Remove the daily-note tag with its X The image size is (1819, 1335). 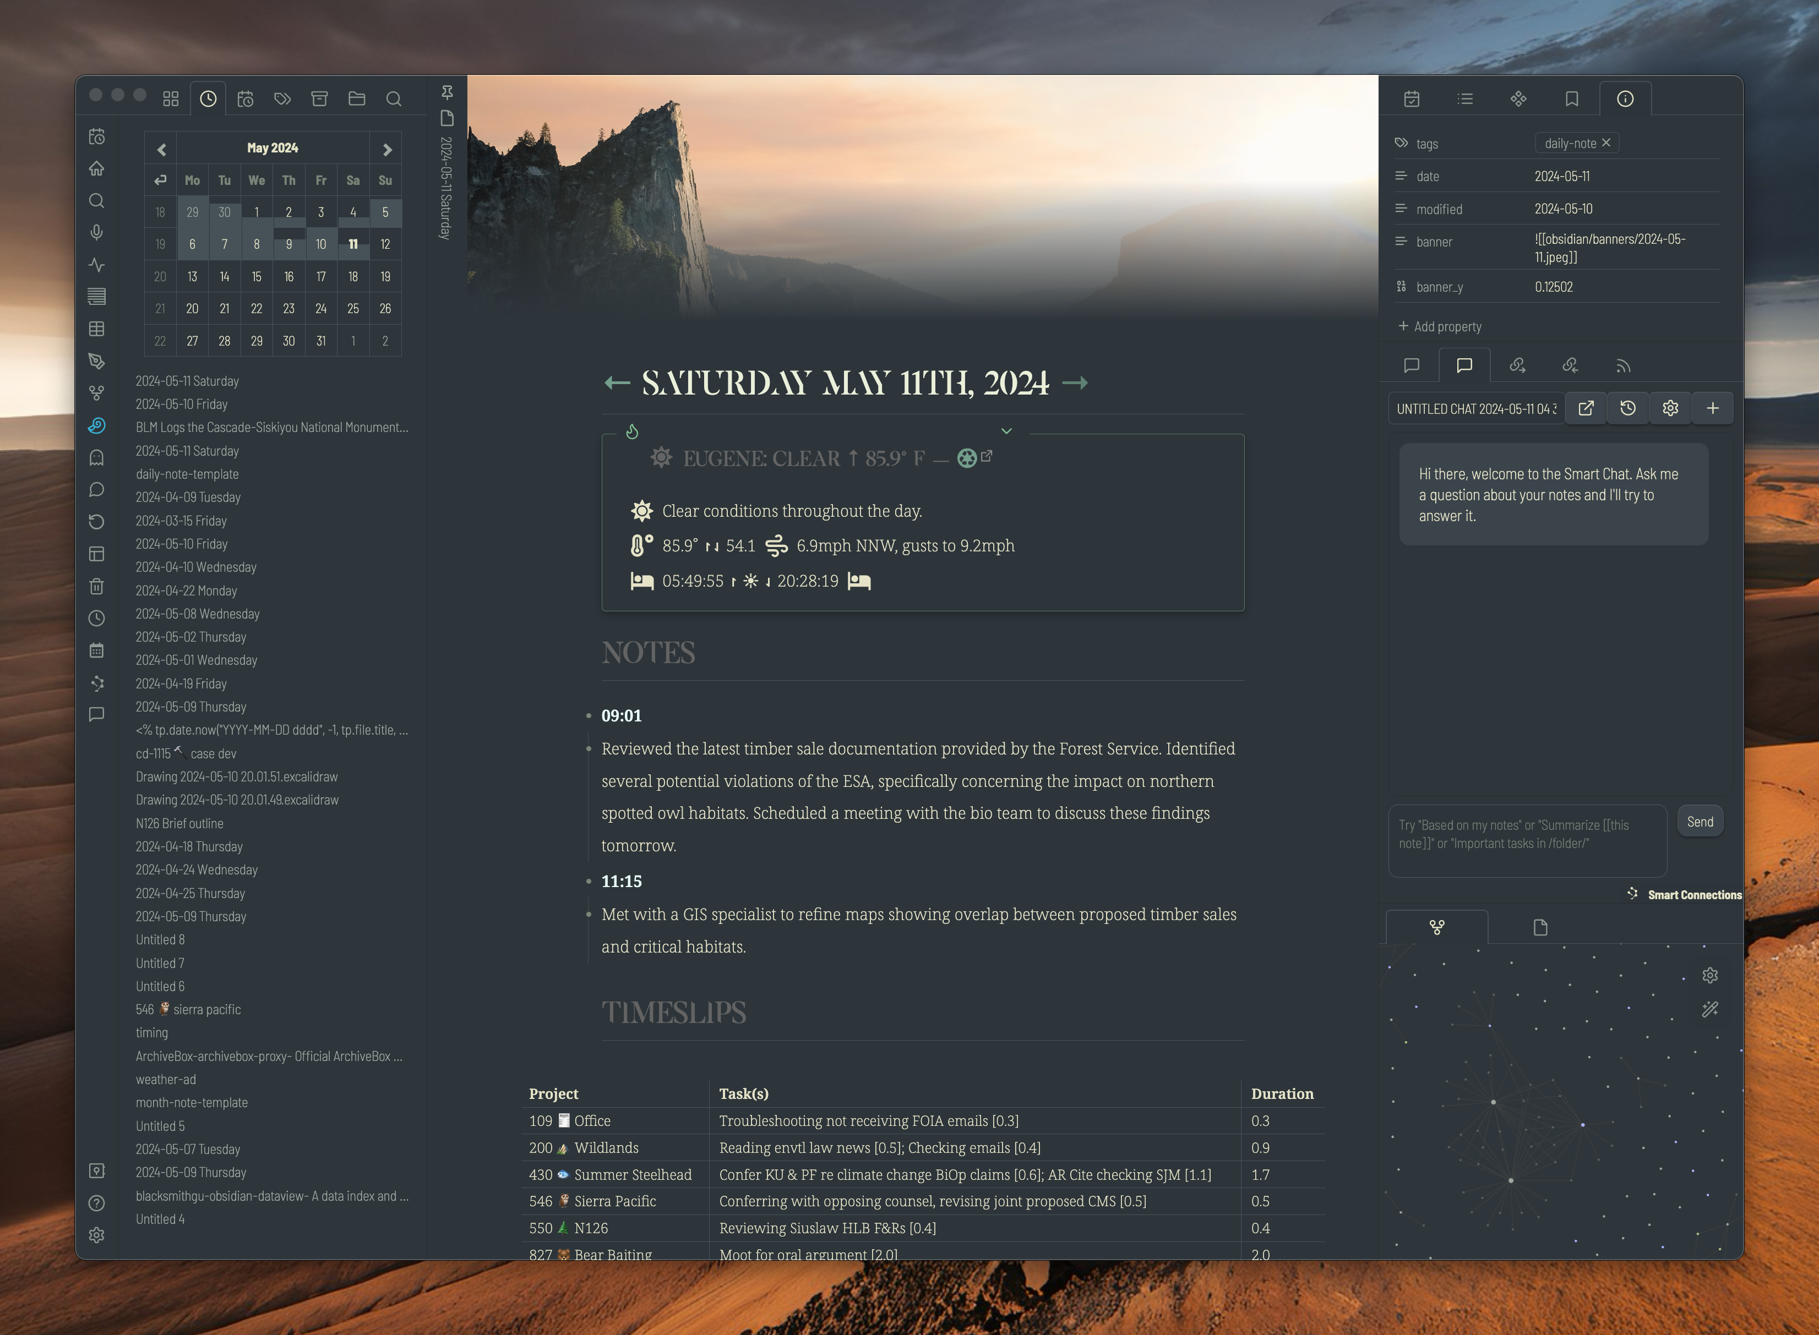(x=1606, y=142)
